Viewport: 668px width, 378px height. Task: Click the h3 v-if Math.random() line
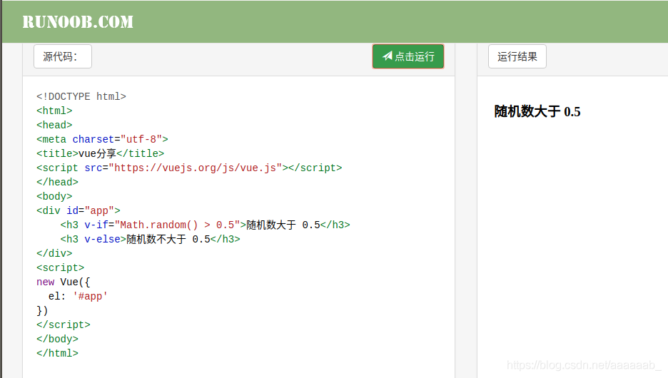pos(205,225)
